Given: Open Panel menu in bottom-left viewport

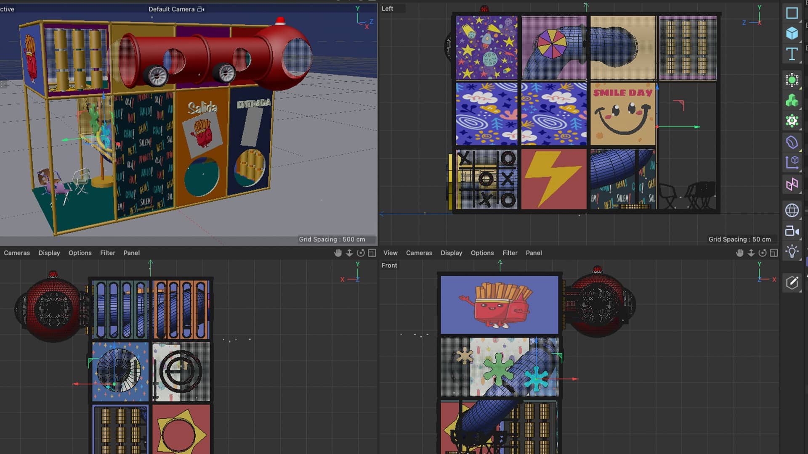Looking at the screenshot, I should click(x=132, y=253).
